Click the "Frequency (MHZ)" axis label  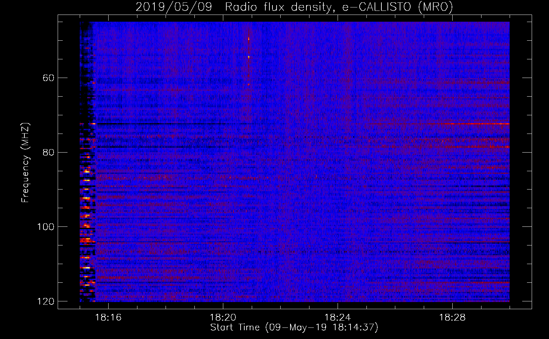(26, 163)
